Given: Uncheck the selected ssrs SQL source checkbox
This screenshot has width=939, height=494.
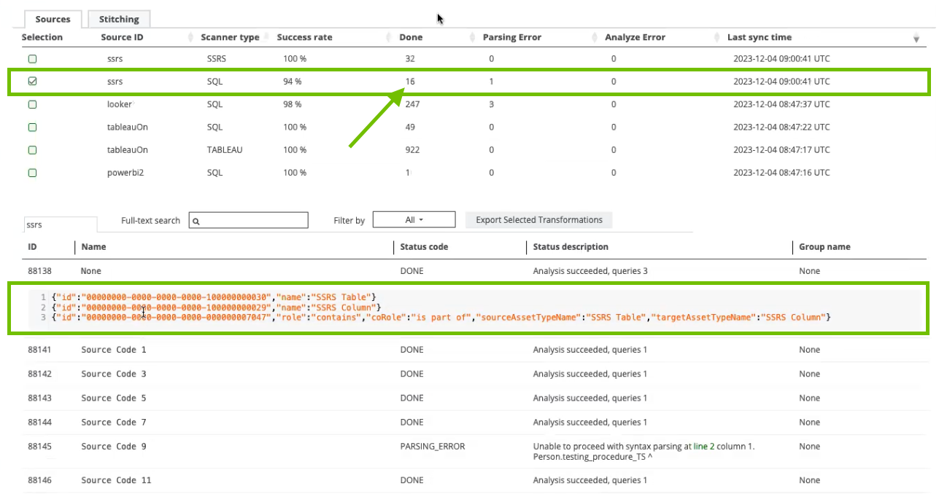Looking at the screenshot, I should (32, 82).
